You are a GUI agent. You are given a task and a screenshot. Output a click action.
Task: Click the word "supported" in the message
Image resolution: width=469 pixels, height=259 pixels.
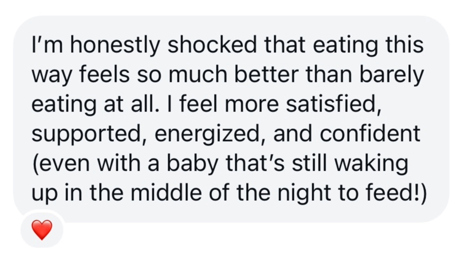[x=86, y=135]
